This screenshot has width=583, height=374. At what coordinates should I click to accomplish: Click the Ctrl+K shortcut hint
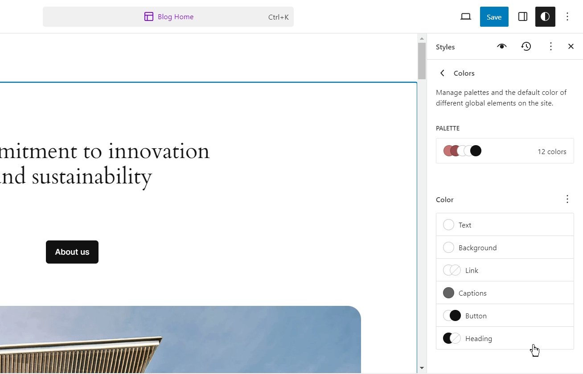pyautogui.click(x=279, y=17)
